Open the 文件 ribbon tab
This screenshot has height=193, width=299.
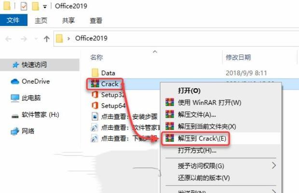click(14, 20)
